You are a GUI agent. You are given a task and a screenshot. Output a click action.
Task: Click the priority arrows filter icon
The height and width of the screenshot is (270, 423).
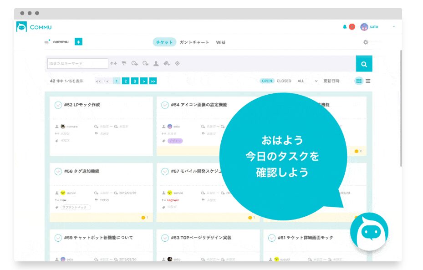[x=113, y=63]
